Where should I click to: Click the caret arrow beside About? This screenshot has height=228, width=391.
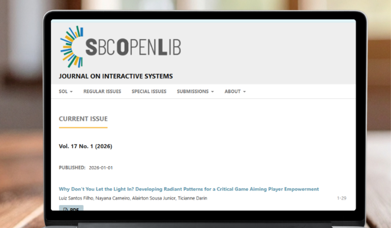(x=244, y=92)
